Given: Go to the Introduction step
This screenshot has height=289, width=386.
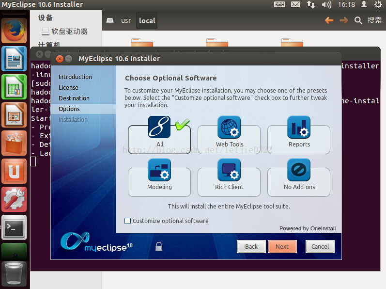Looking at the screenshot, I should click(x=75, y=77).
